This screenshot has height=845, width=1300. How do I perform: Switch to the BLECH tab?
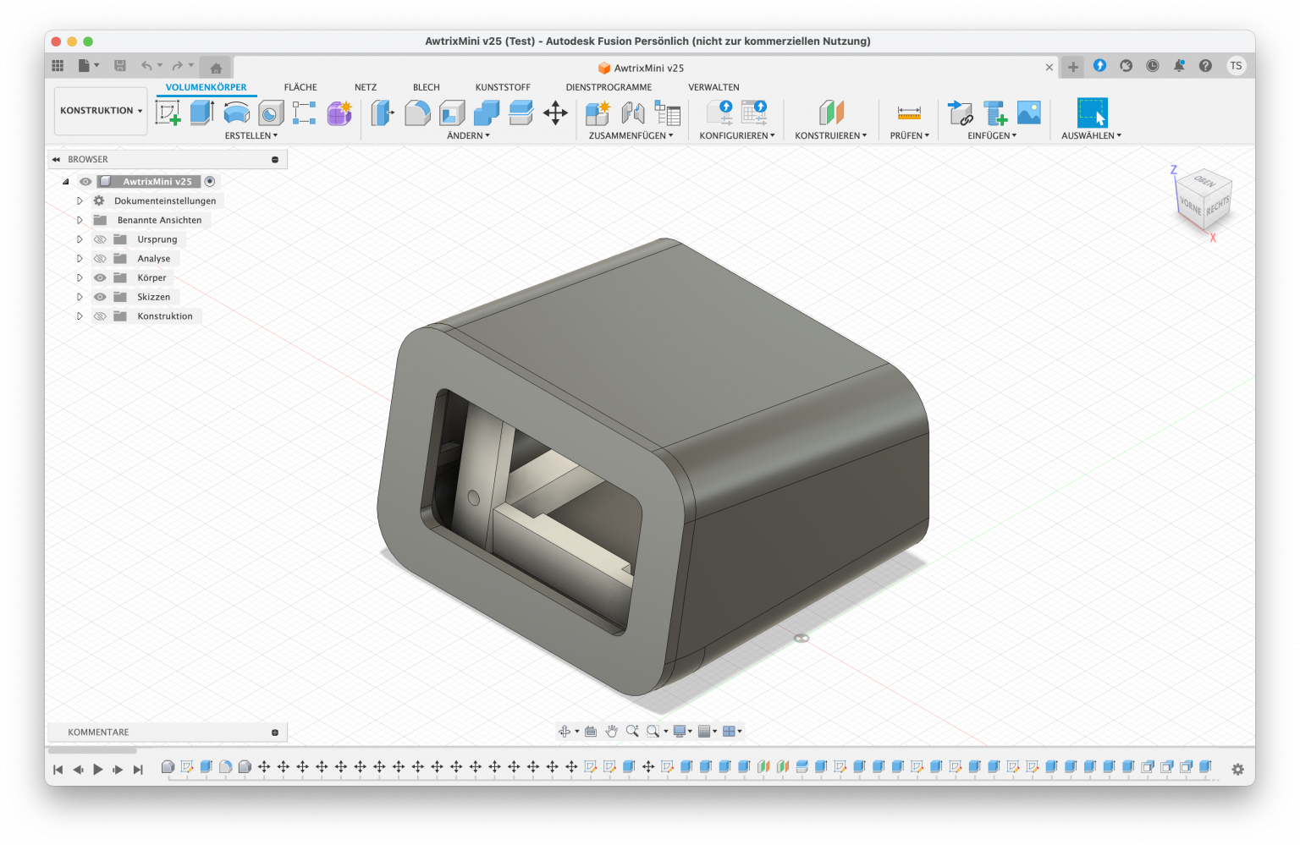(426, 87)
